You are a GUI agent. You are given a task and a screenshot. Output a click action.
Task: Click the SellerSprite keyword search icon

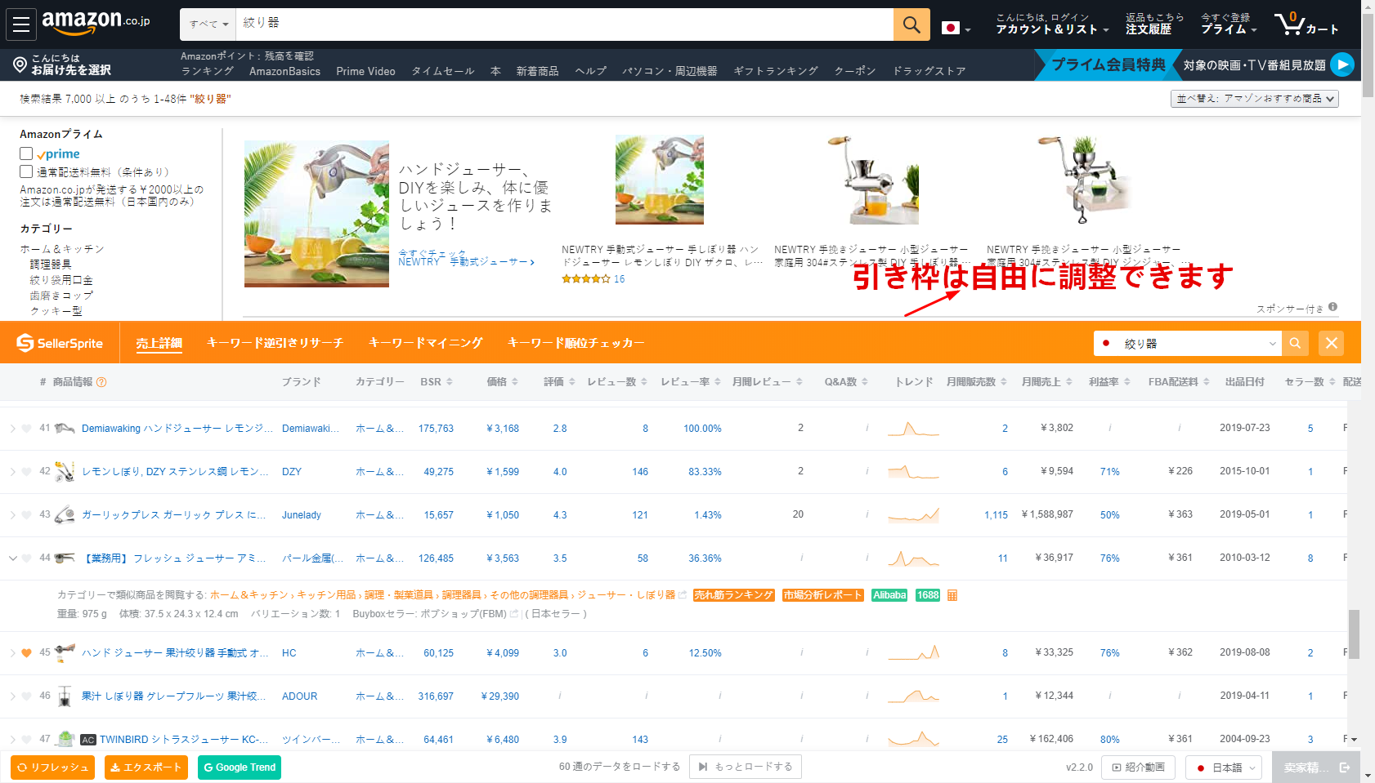[x=1295, y=344]
